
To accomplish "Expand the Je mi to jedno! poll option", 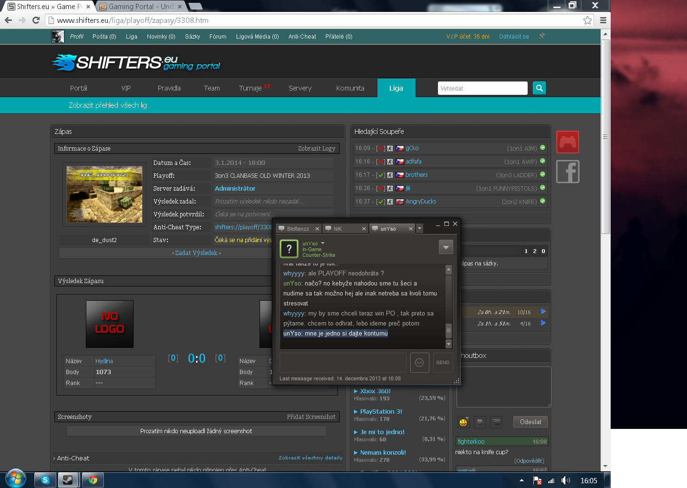I will (379, 432).
